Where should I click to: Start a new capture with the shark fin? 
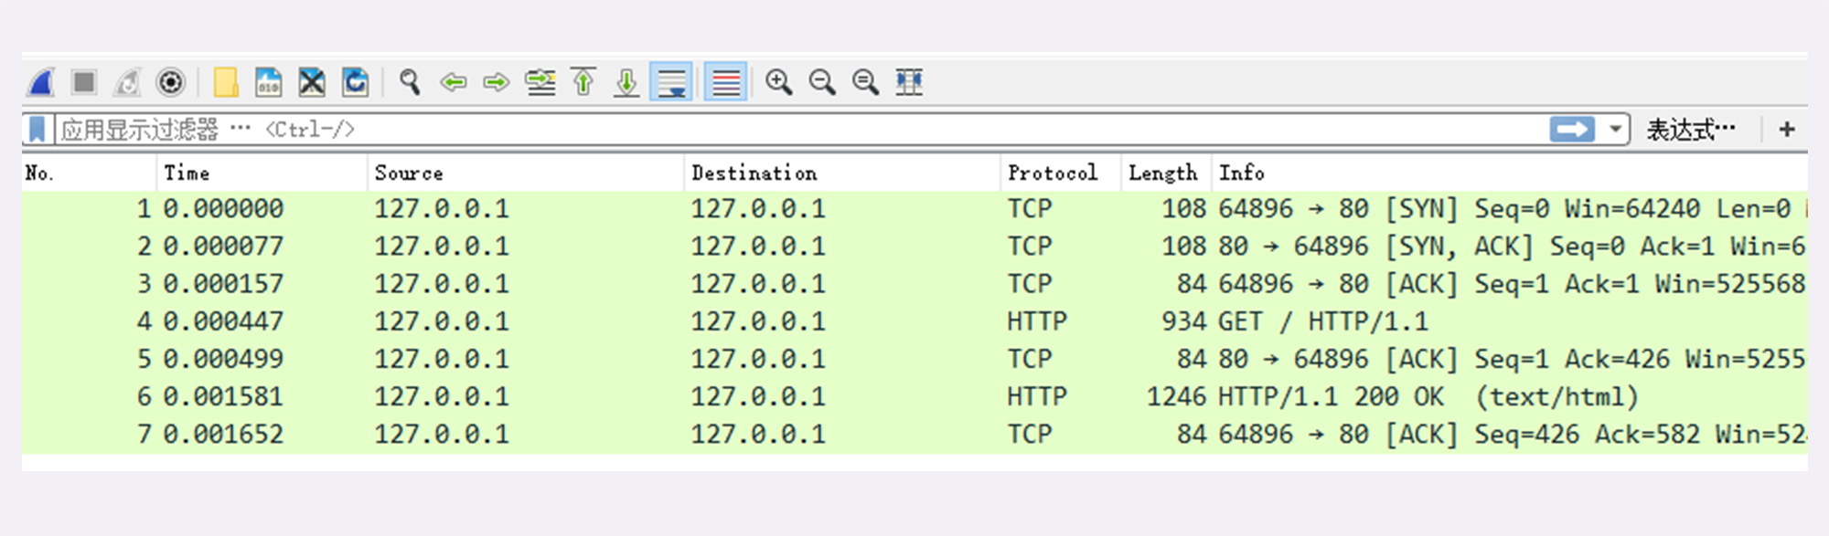point(40,82)
